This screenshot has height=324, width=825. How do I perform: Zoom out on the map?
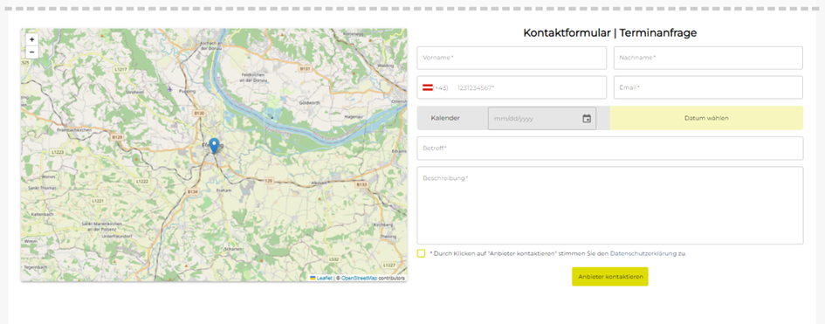(31, 52)
